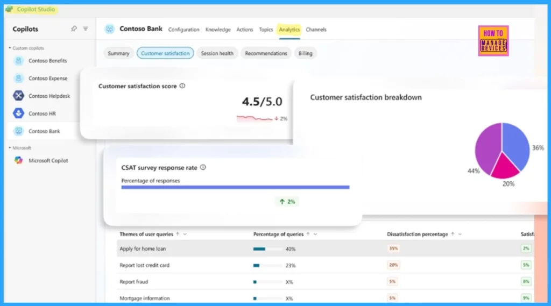This screenshot has width=551, height=306.
Task: Click the Microsoft Copilot logo icon
Action: [19, 160]
